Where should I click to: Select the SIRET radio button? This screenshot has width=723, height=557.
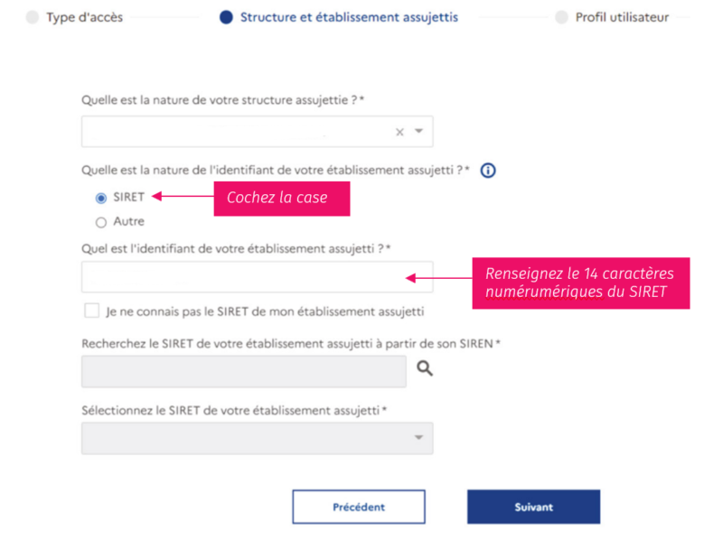click(x=101, y=198)
